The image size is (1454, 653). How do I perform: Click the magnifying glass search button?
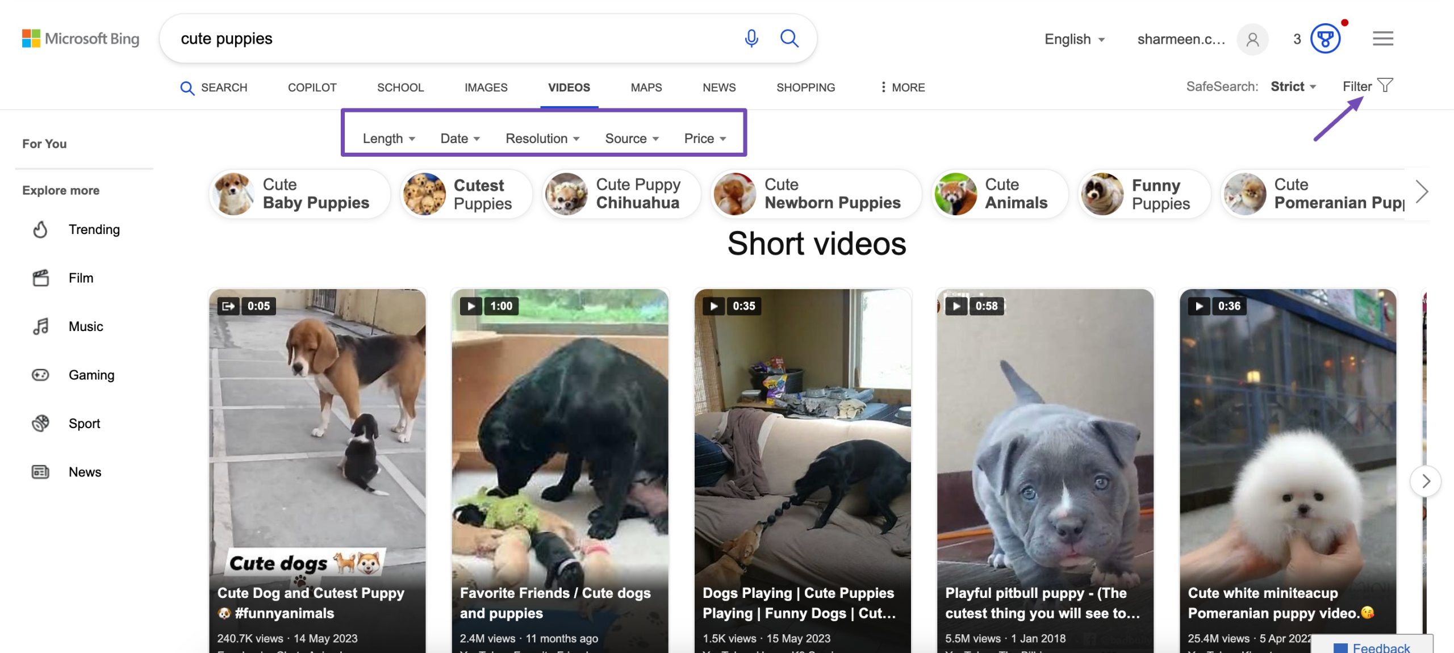[x=789, y=39]
